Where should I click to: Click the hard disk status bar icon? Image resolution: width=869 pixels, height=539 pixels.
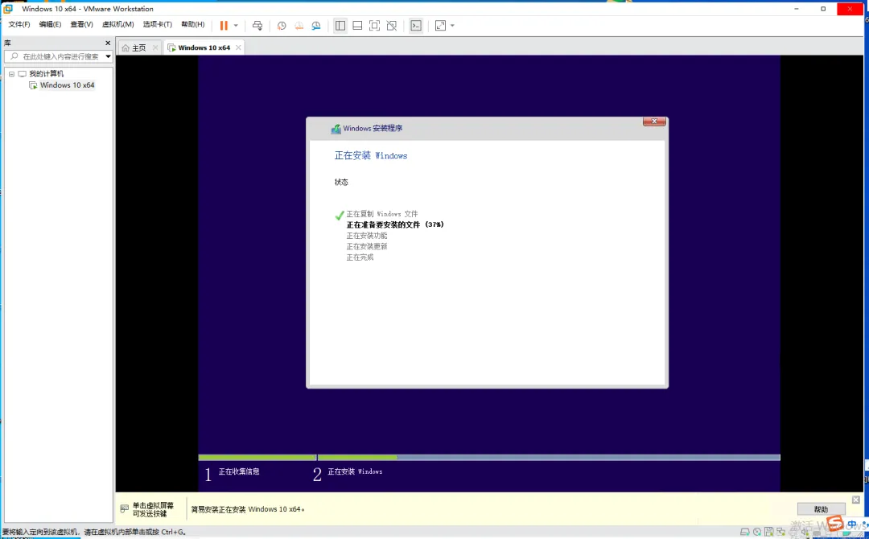[x=745, y=533]
